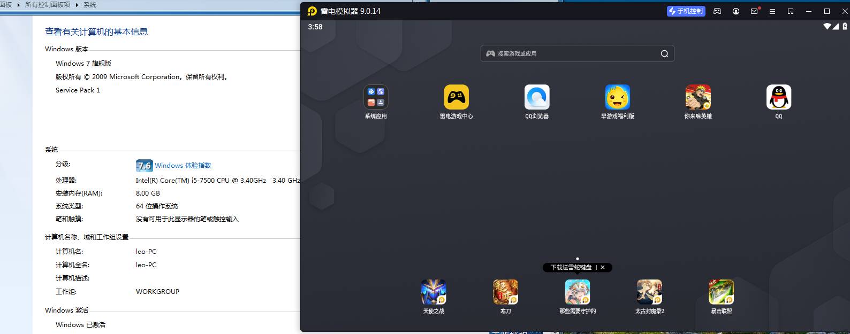Focus the 搜索游戏或应用 search field
Viewport: 850px width, 334px height.
tap(577, 53)
